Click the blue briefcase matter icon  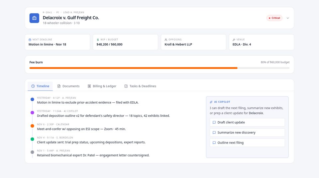pyautogui.click(x=34, y=18)
